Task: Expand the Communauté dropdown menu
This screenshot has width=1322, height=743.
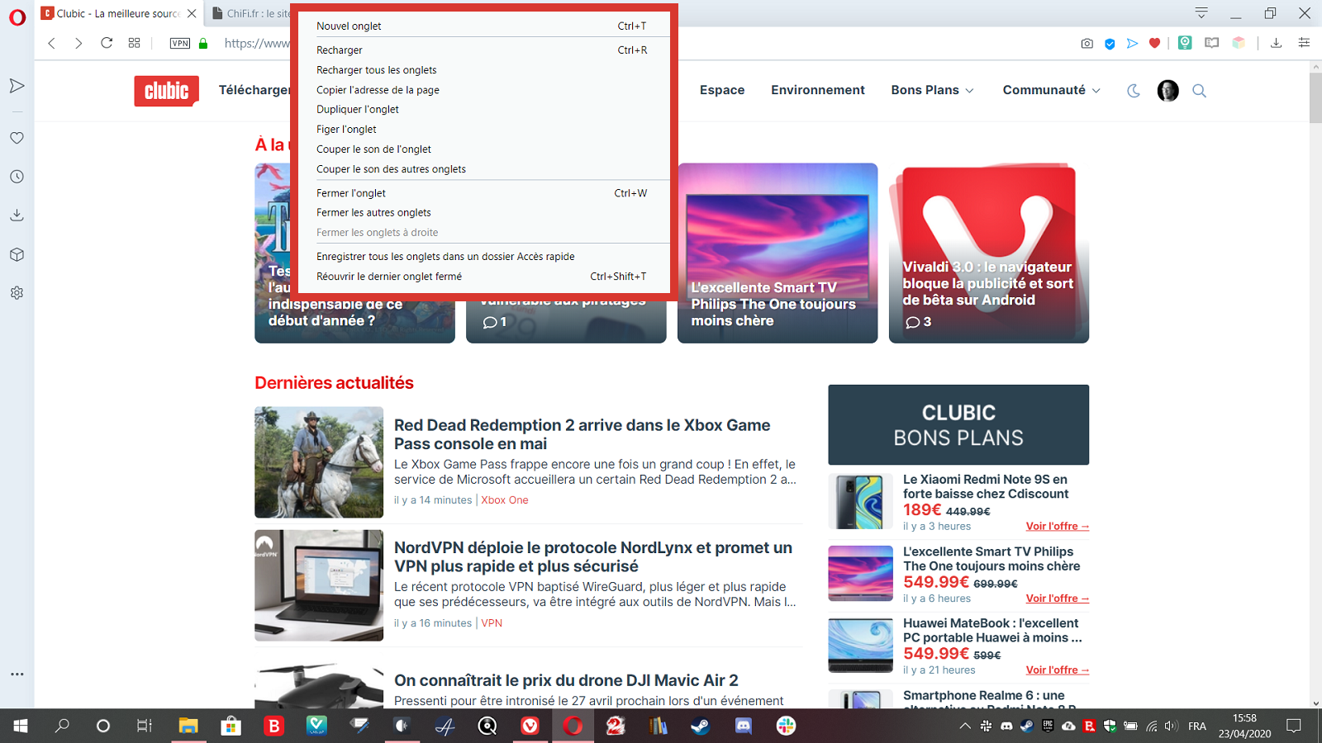Action: [1051, 90]
